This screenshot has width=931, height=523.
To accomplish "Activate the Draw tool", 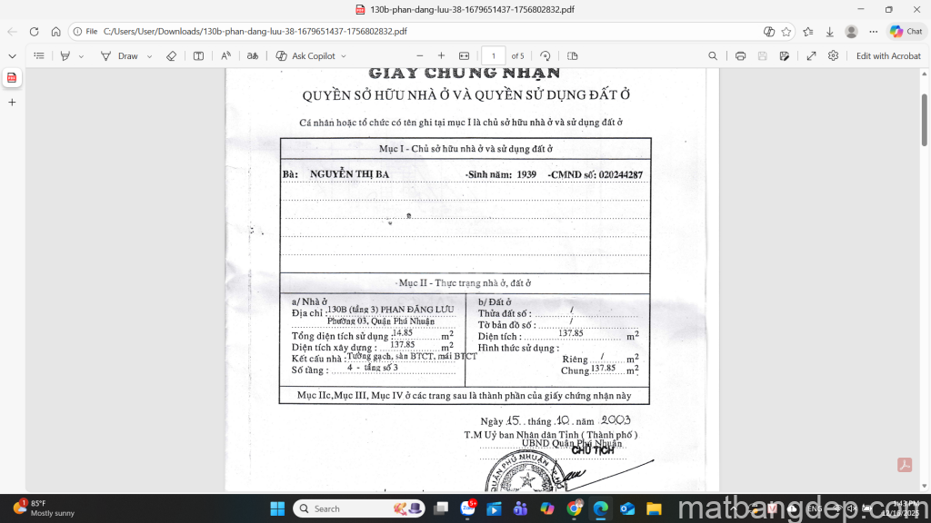I will click(x=119, y=55).
